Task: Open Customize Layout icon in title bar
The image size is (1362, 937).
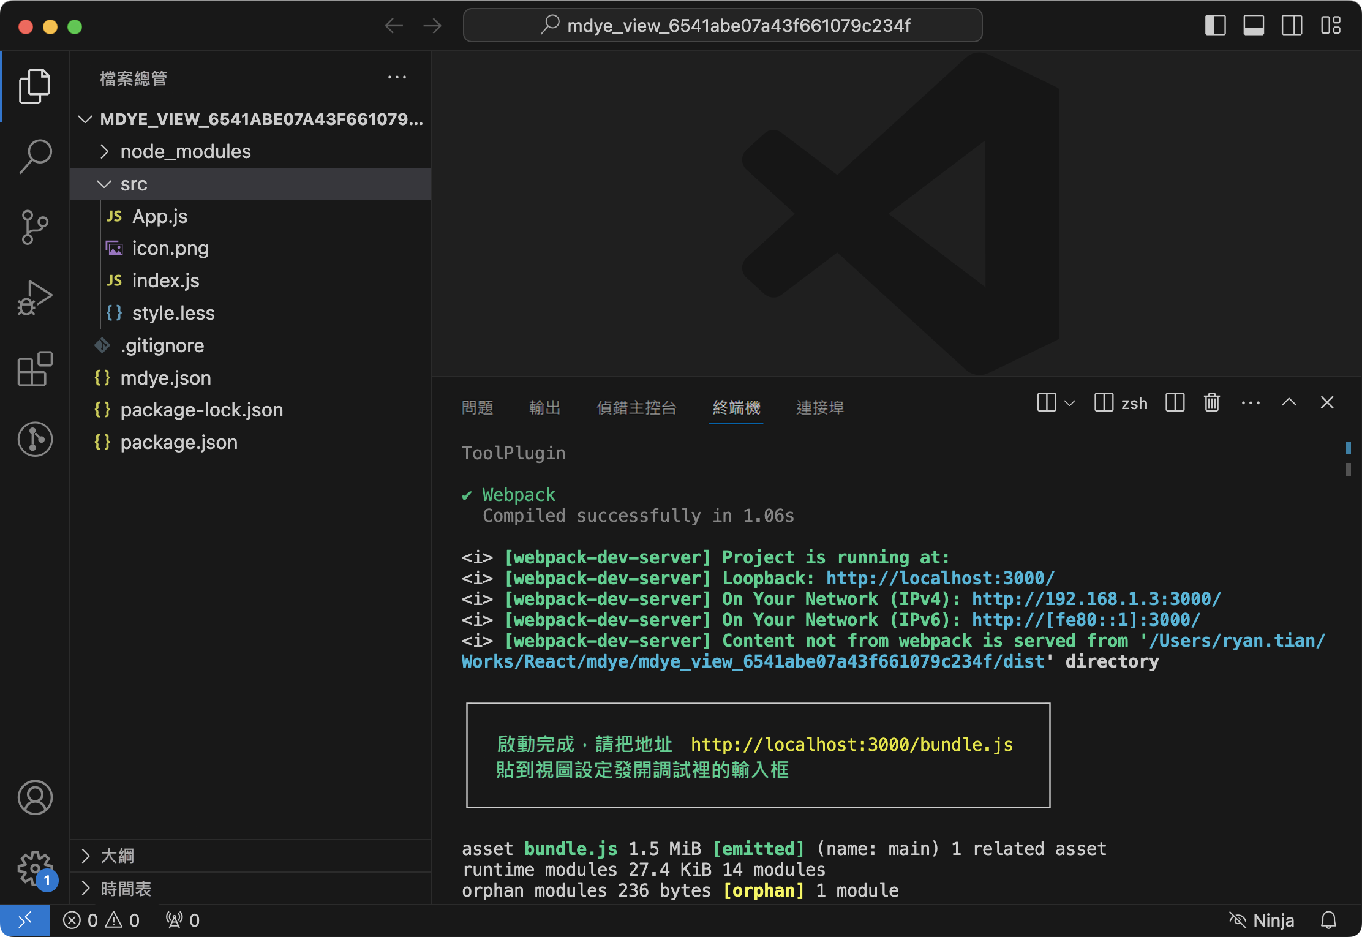Action: [1330, 26]
